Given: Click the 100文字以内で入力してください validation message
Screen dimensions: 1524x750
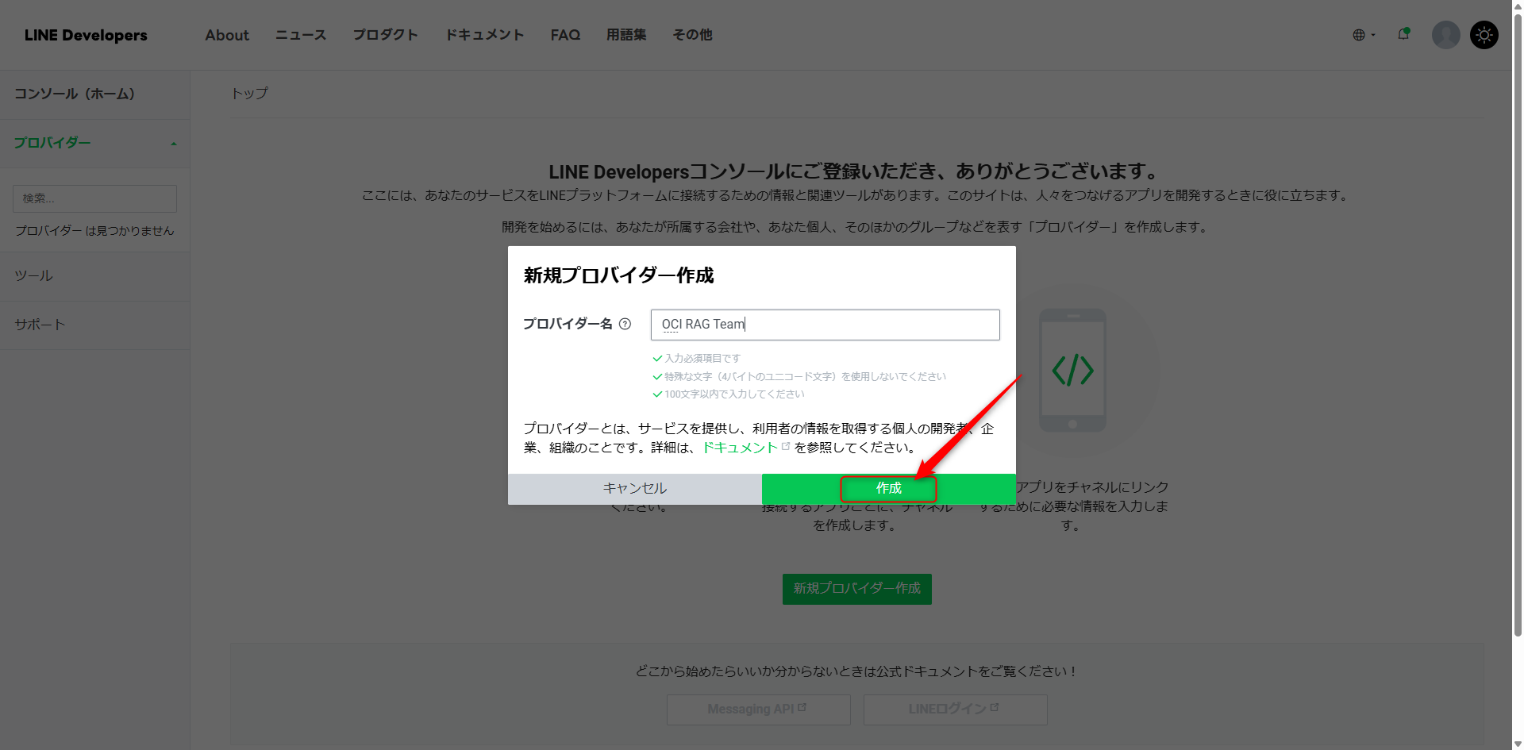Looking at the screenshot, I should click(734, 394).
